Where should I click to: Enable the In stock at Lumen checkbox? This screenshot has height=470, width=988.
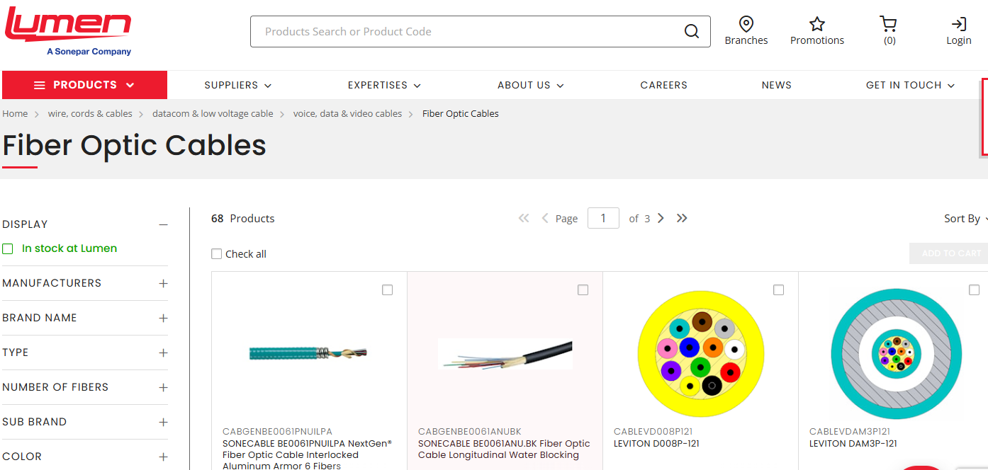(x=8, y=249)
